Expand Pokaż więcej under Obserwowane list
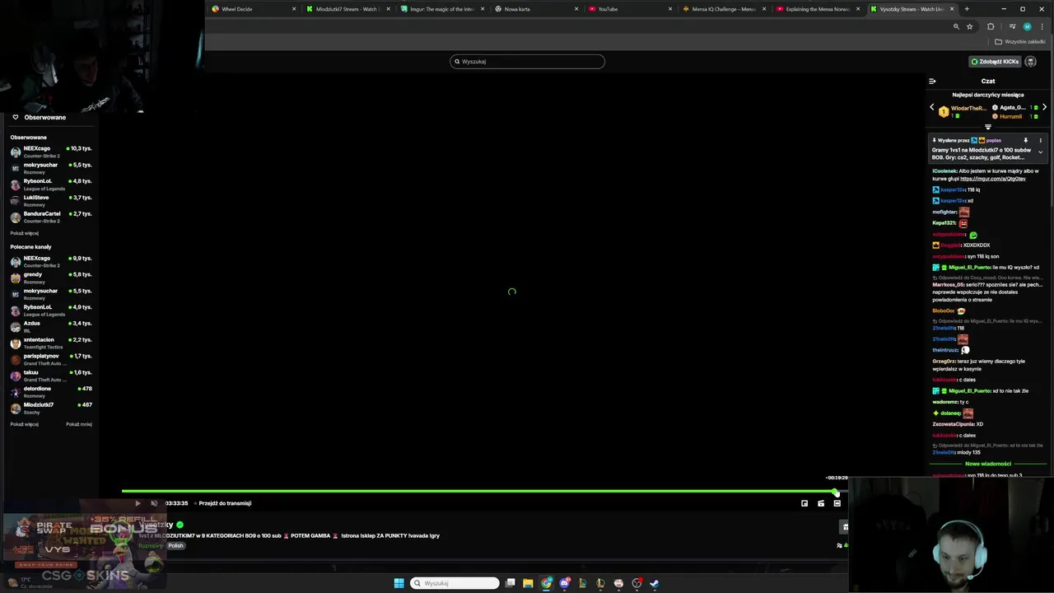The image size is (1054, 593). [x=25, y=233]
